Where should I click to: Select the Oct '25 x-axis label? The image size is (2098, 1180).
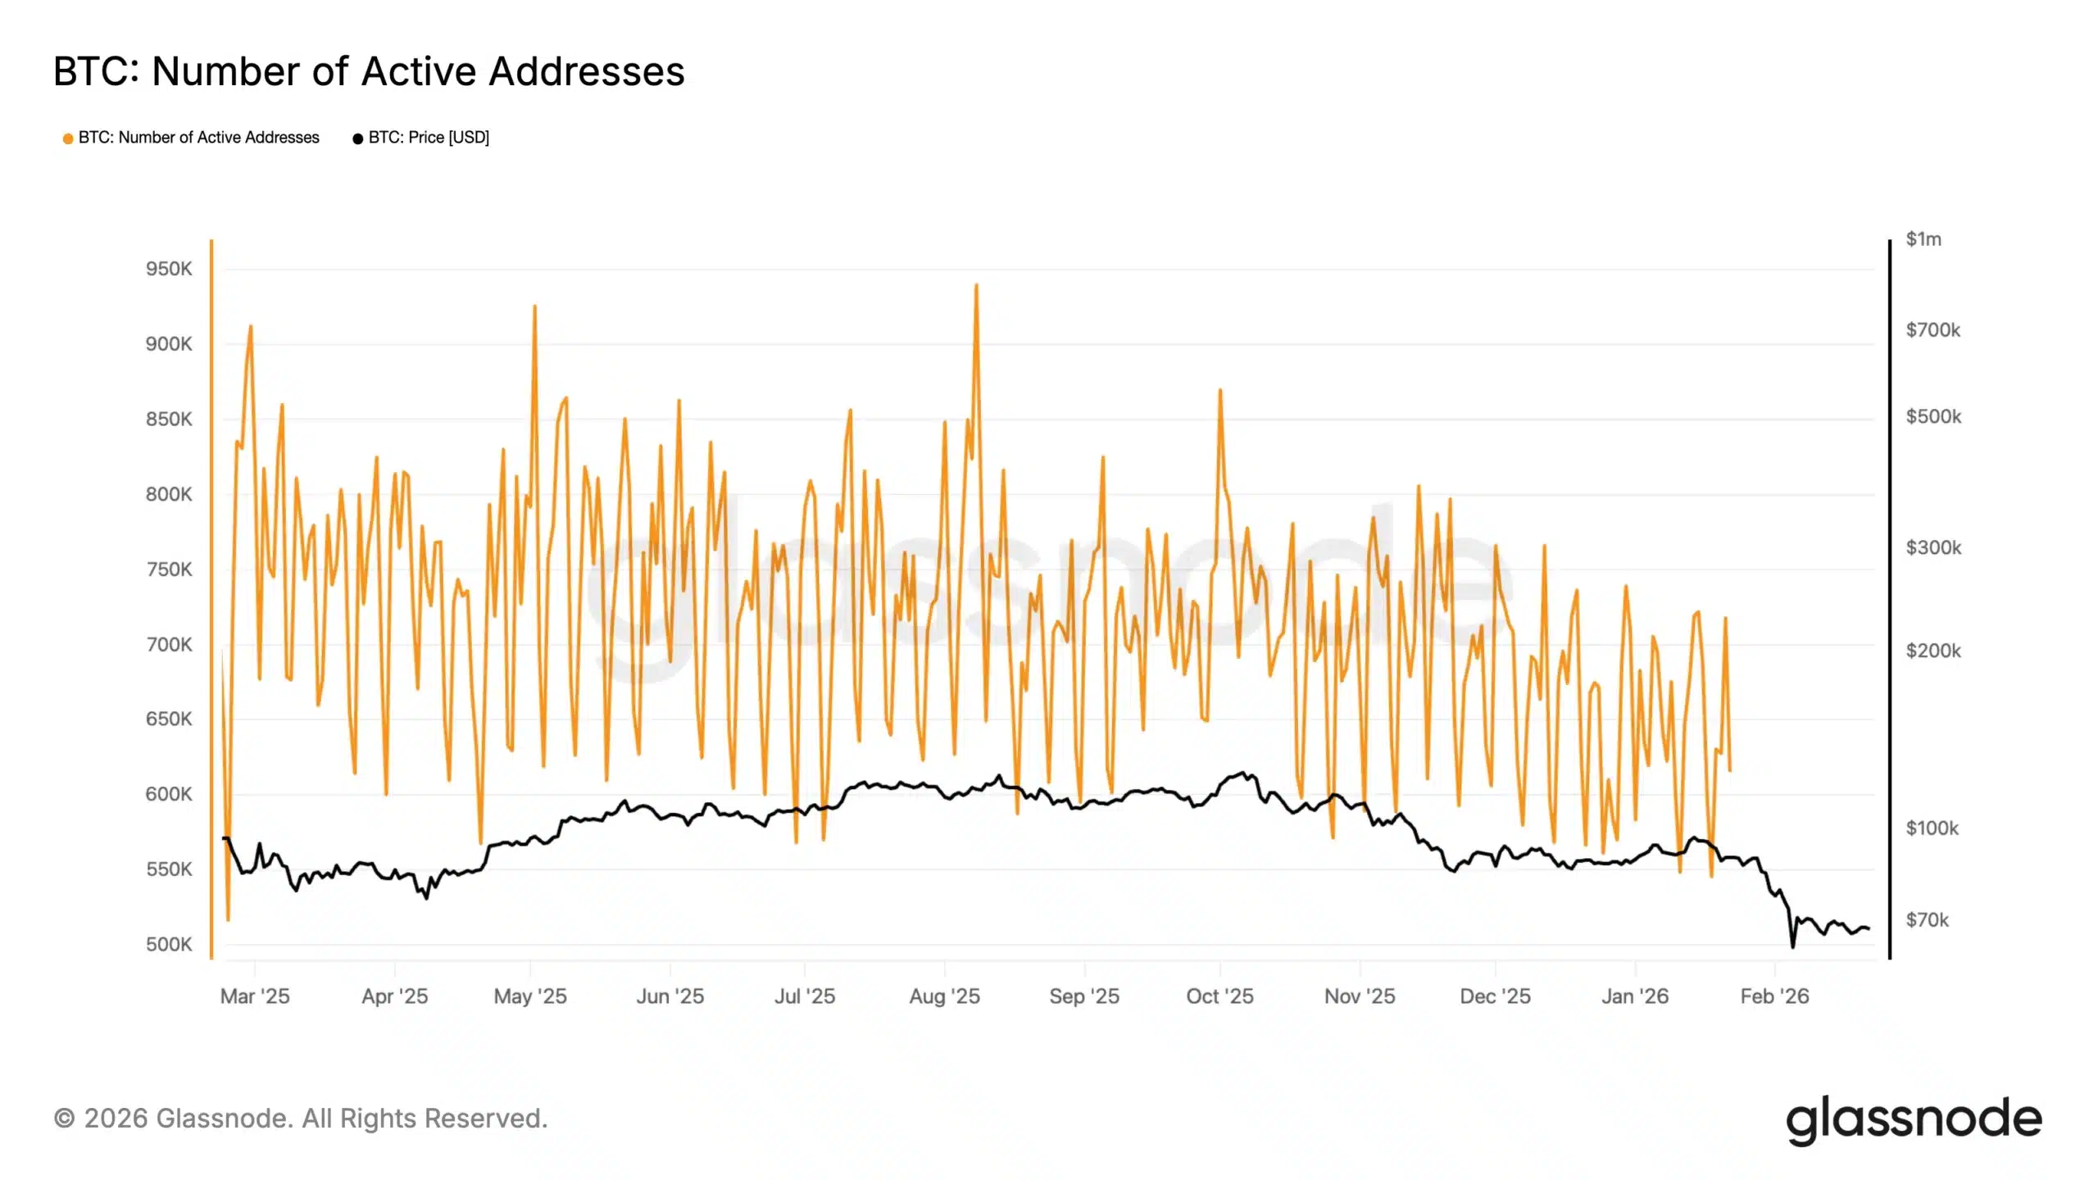point(1219,996)
